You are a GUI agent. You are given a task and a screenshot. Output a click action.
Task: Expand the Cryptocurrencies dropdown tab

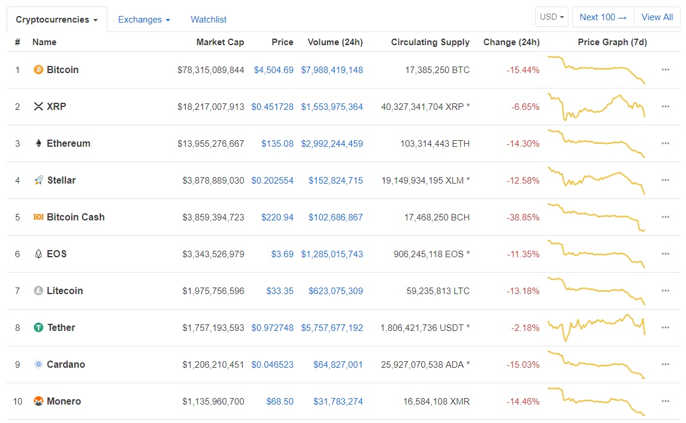[57, 20]
